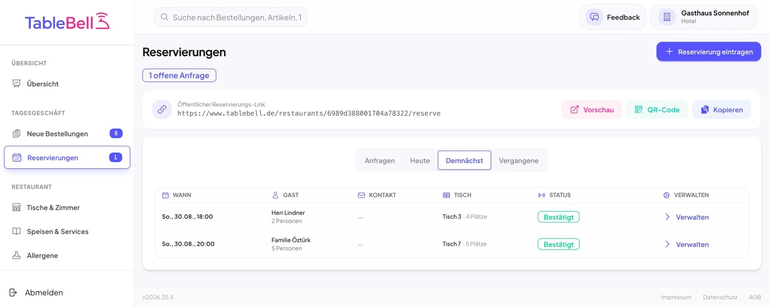The width and height of the screenshot is (769, 307).
Task: Click the Feedback speech bubble icon
Action: click(x=595, y=17)
